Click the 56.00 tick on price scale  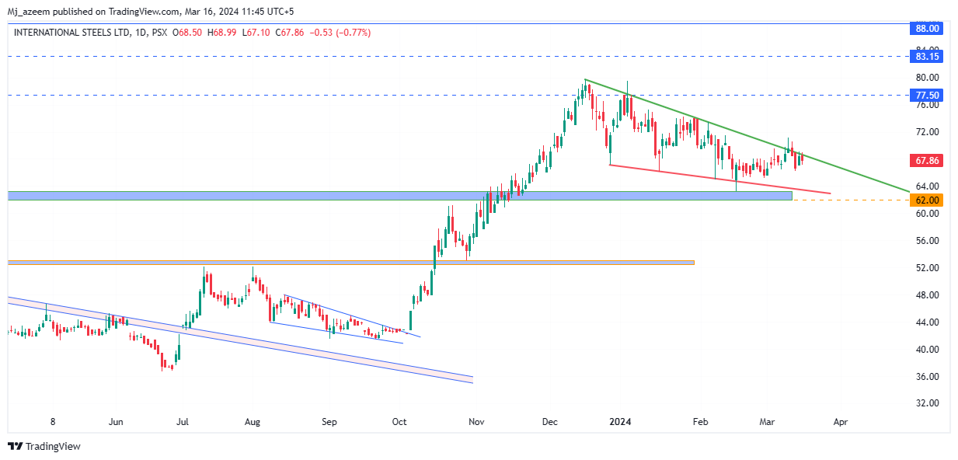[x=928, y=241]
